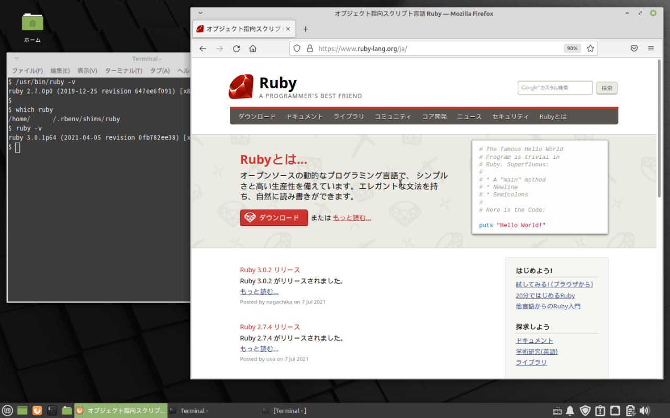670x418 pixels.
Task: Save page to Pocket
Action: (634, 48)
